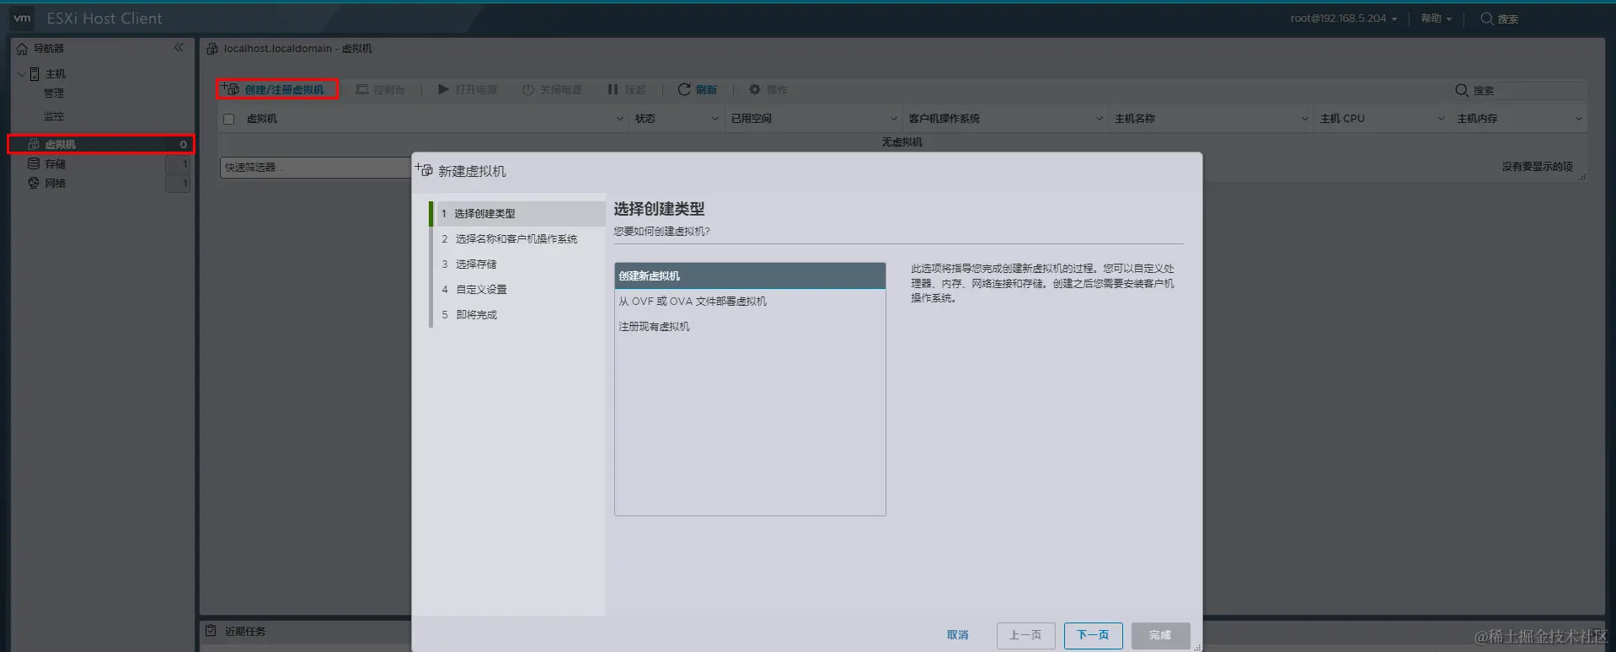Click the 打开电源 power-on play icon
1616x652 pixels.
[443, 89]
